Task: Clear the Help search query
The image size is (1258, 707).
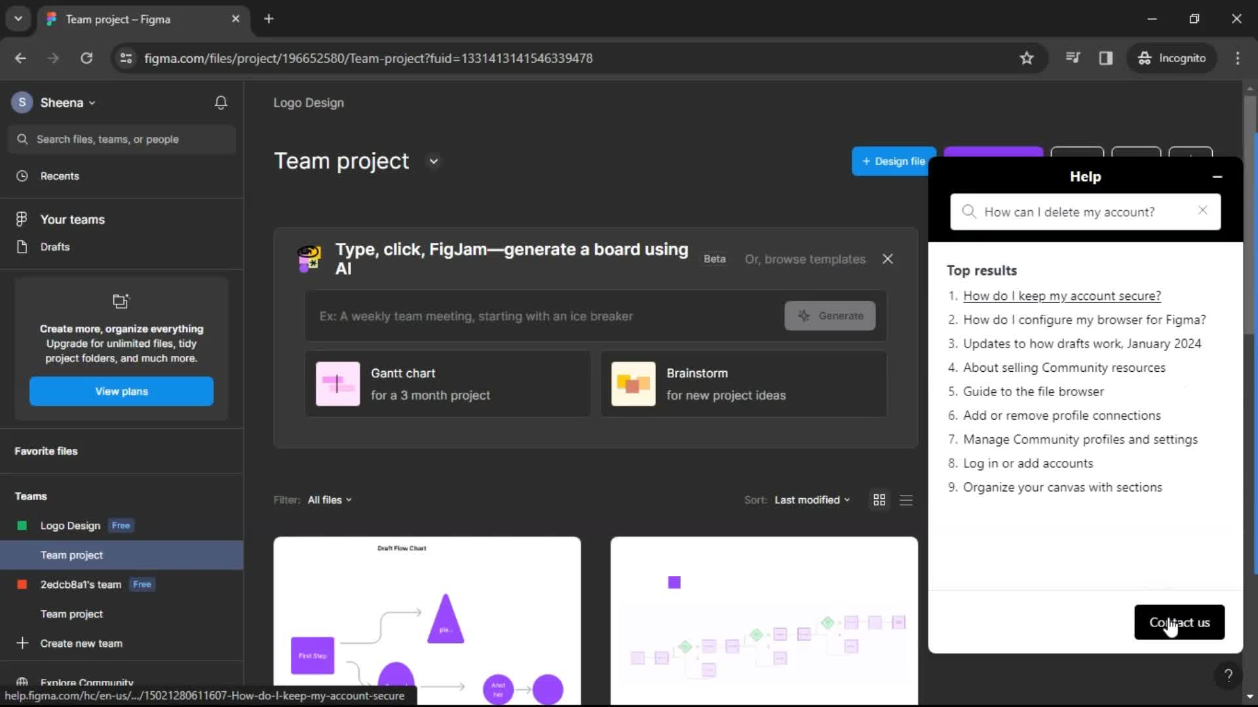Action: 1202,210
